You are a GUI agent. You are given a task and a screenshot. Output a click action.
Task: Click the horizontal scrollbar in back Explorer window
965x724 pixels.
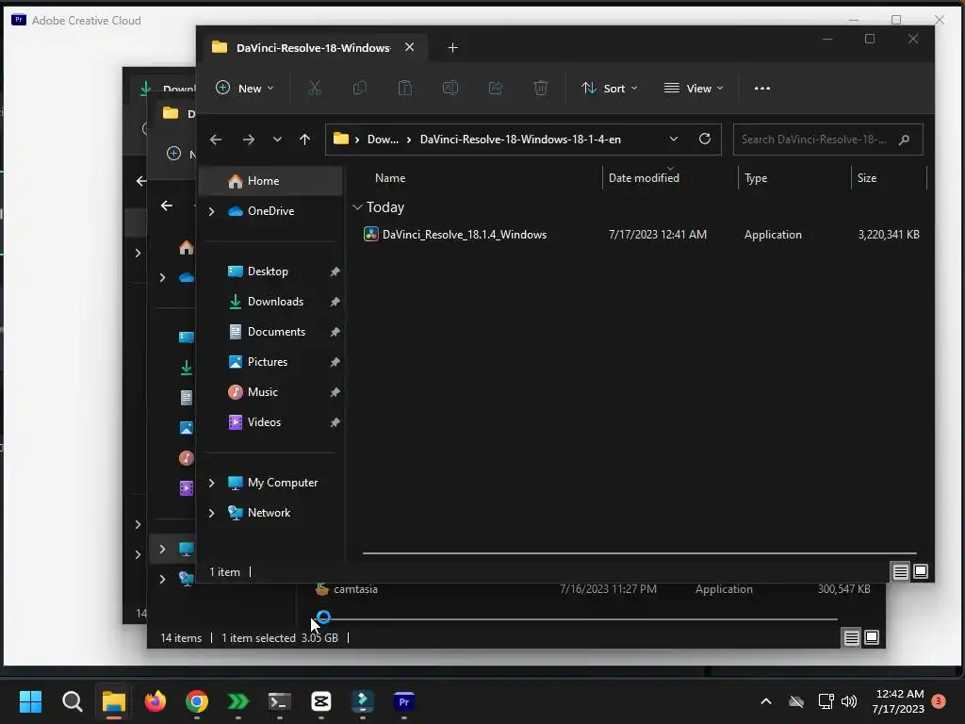coord(578,619)
